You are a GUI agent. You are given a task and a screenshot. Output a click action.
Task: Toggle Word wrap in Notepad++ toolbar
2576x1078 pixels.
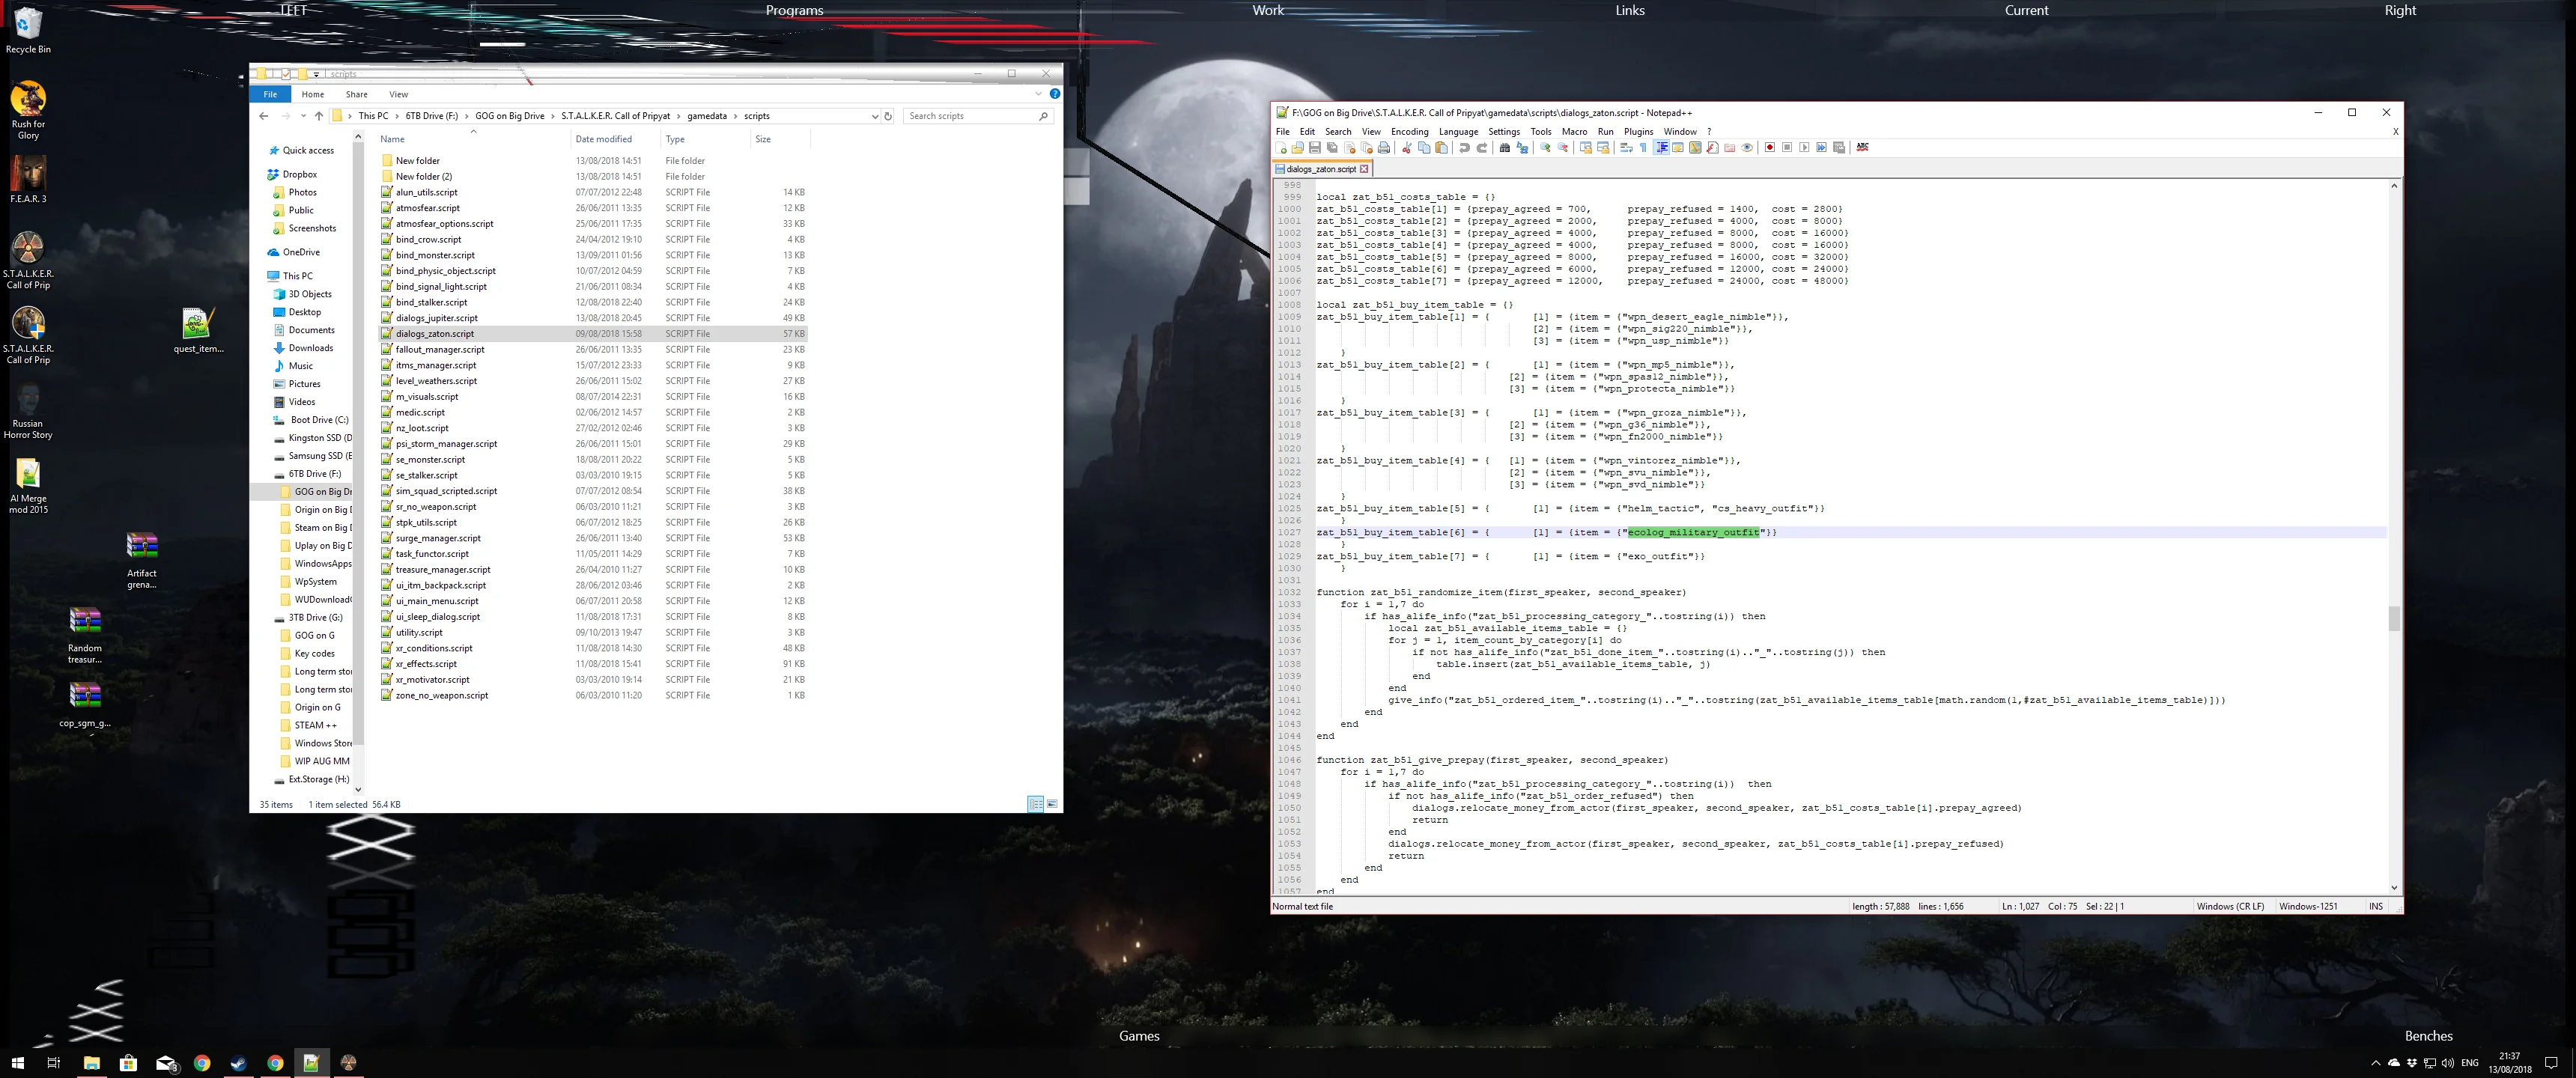click(x=1626, y=147)
